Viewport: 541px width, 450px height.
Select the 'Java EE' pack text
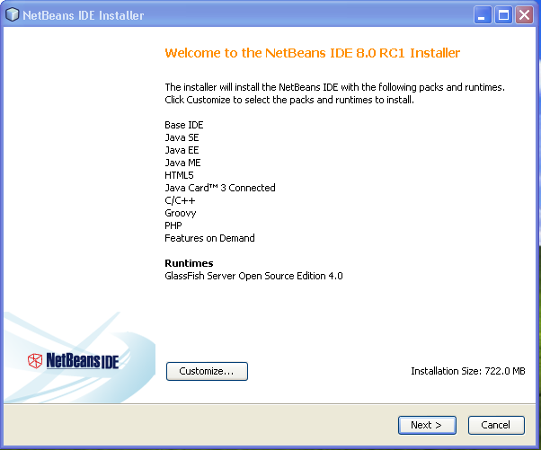click(x=182, y=150)
